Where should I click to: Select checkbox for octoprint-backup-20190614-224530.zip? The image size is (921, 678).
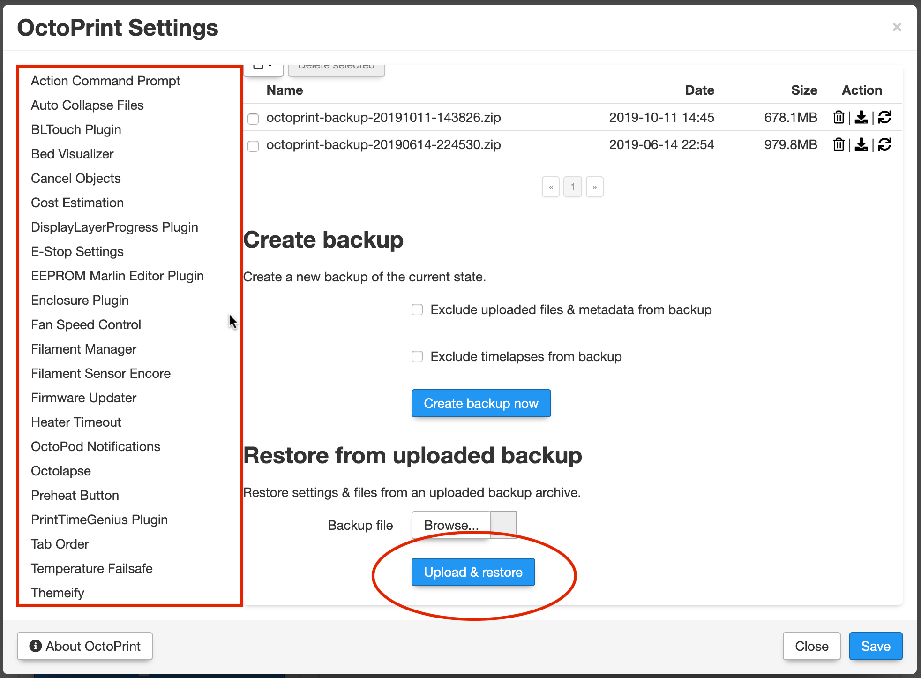coord(253,146)
